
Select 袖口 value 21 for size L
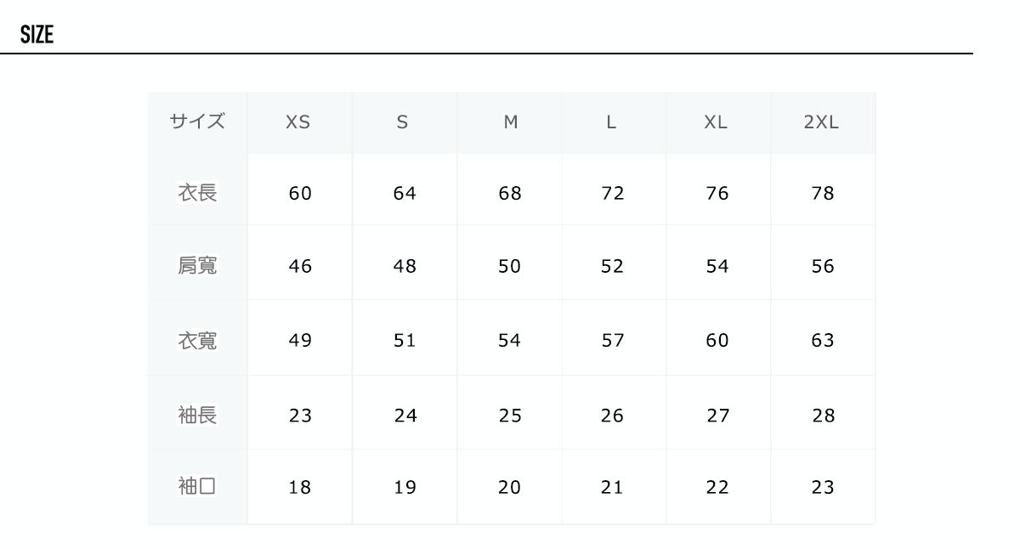[612, 488]
